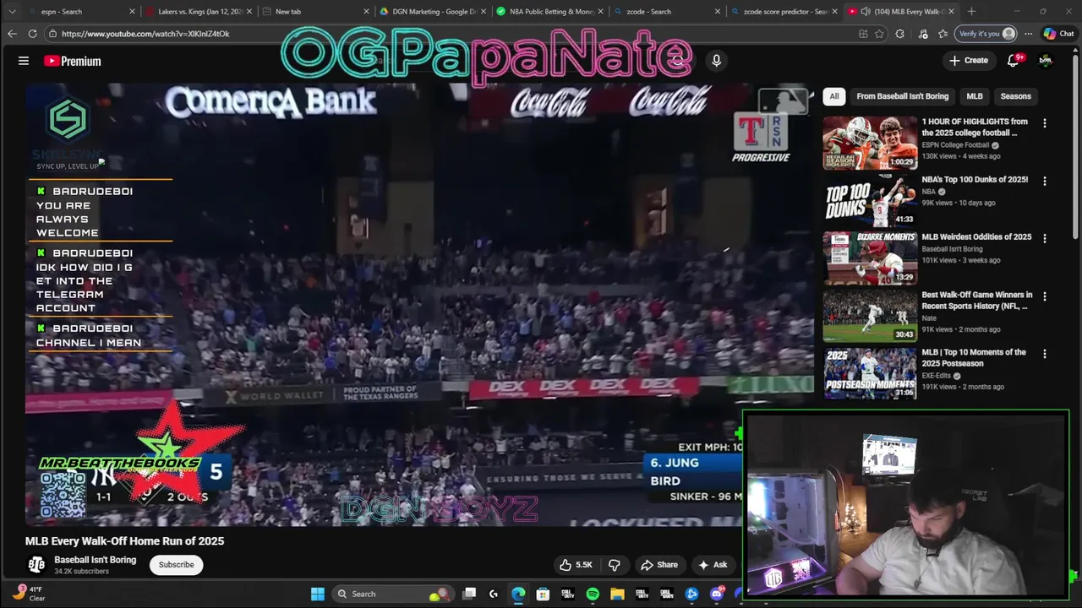Viewport: 1082px width, 608px height.
Task: Select the YouTube URL in the address bar
Action: tap(145, 34)
